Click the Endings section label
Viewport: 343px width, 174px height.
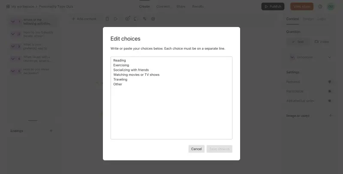point(17,131)
